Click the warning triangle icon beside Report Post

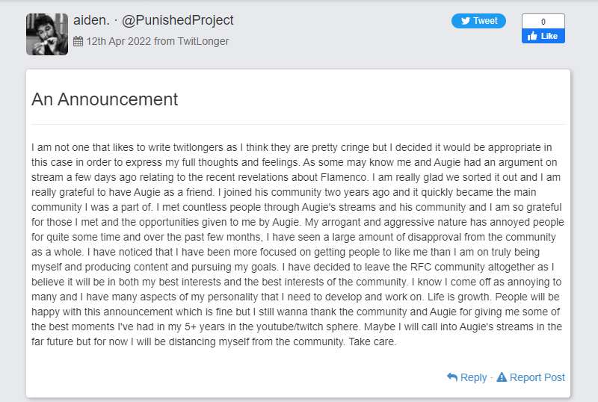[x=502, y=377]
